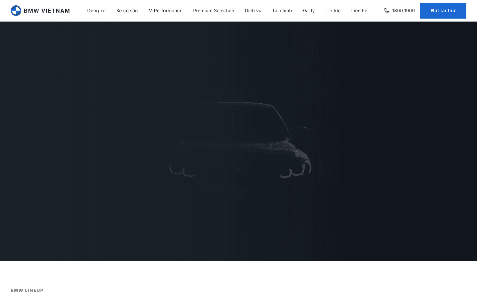Call hotline 1800 1909 link
Screen dimensions: 479x299
tap(399, 11)
